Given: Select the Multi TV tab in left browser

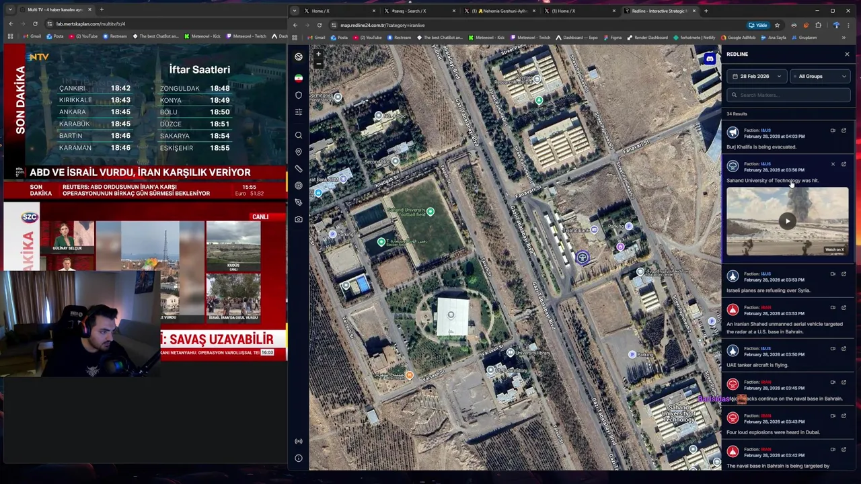Looking at the screenshot, I should pos(57,10).
